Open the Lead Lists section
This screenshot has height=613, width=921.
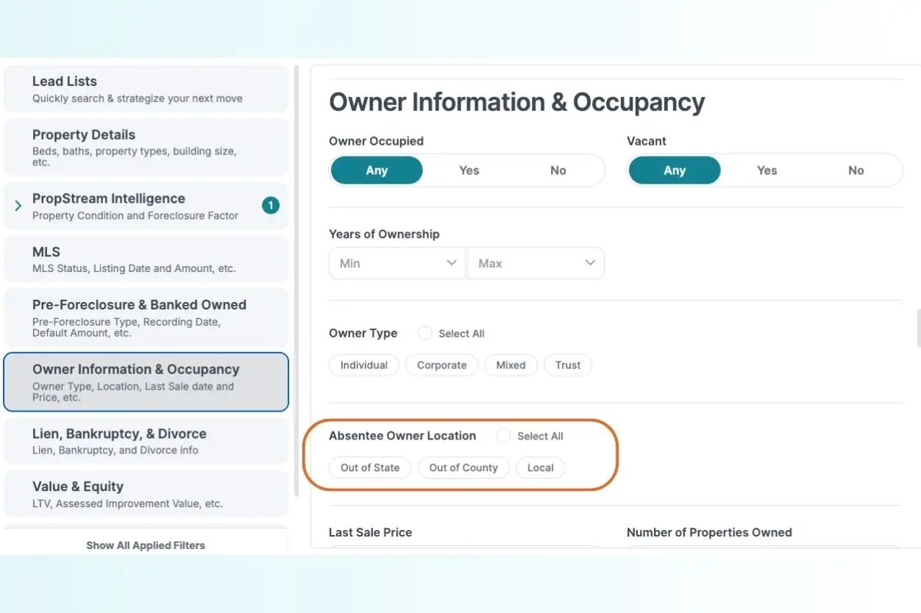(146, 87)
